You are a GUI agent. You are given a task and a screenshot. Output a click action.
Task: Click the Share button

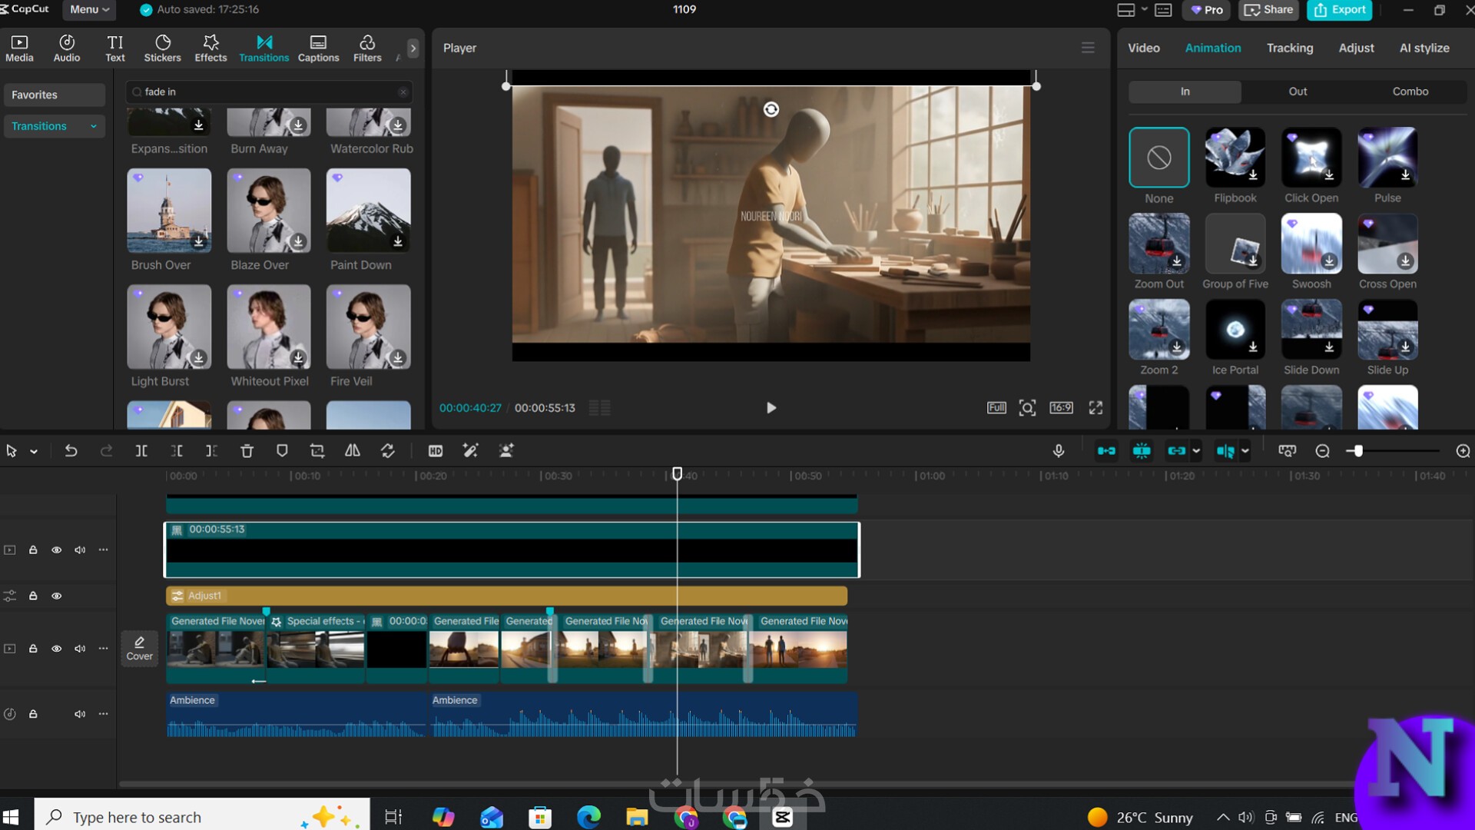1269,9
